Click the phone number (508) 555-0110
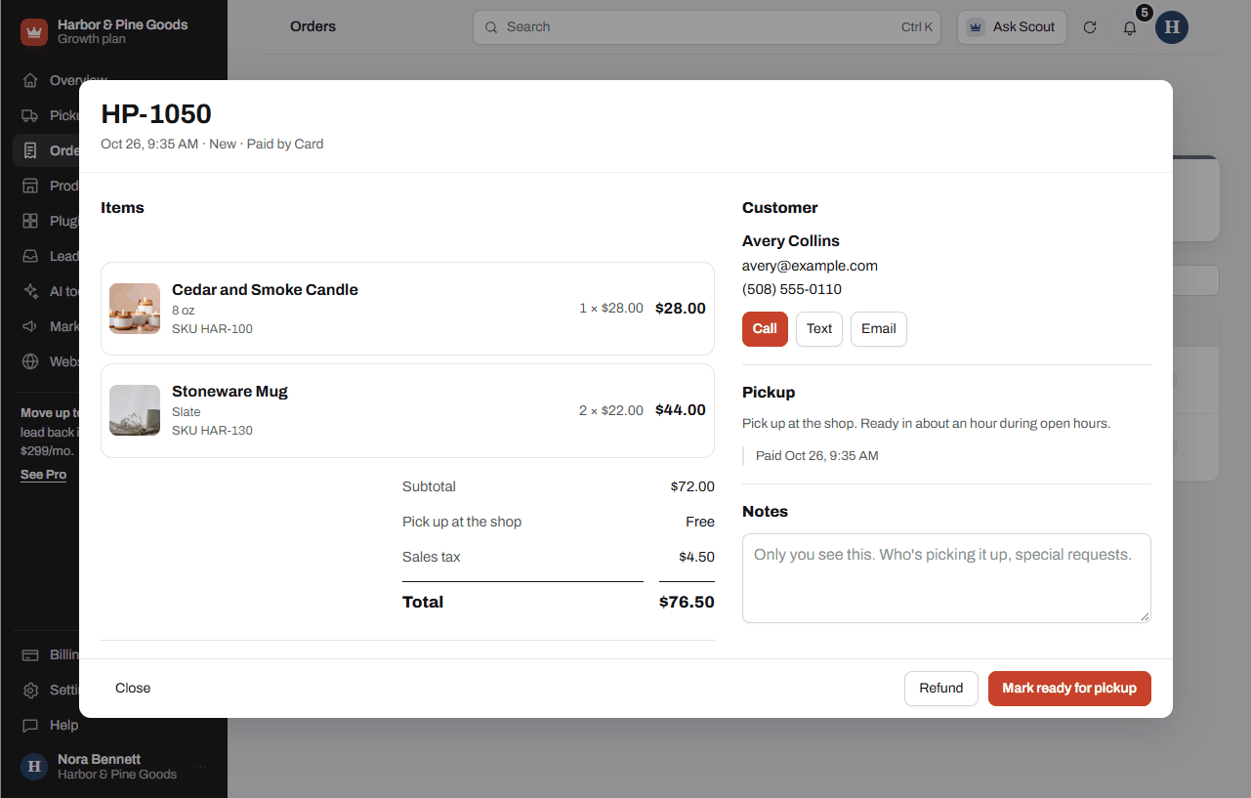This screenshot has width=1251, height=798. point(792,289)
